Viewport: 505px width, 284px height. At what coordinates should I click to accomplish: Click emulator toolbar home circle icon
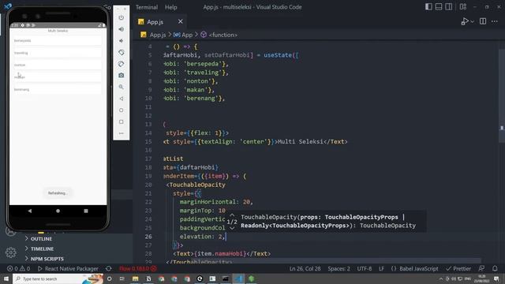121,110
